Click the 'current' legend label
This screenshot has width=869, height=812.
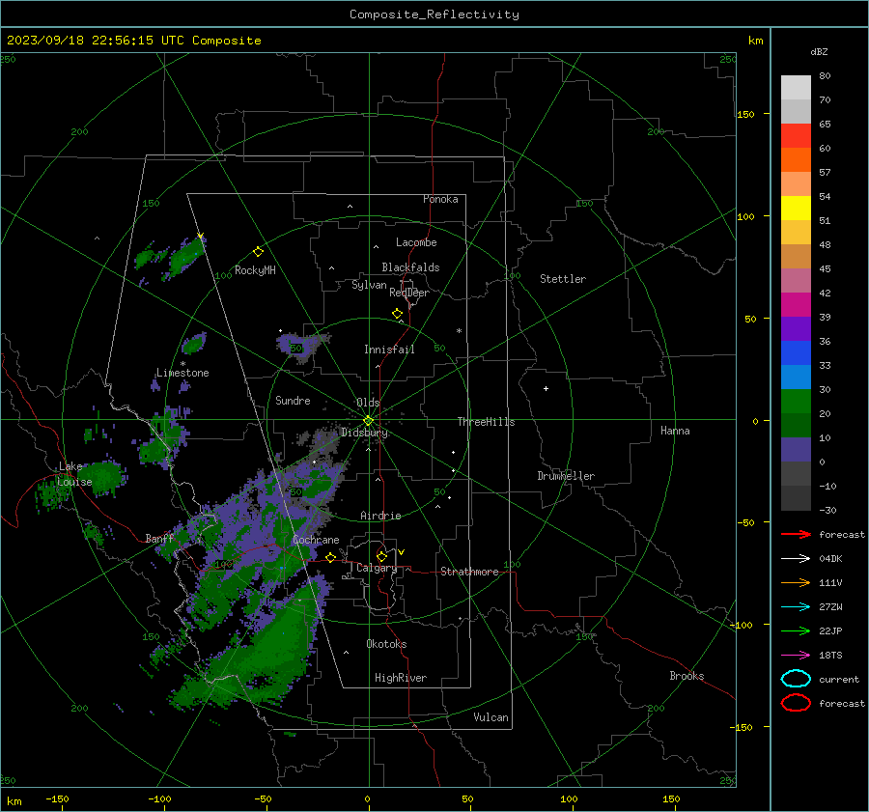839,679
